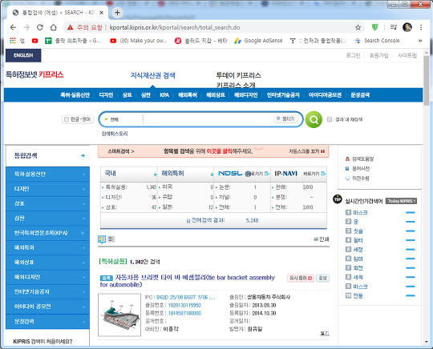Image resolution: width=433 pixels, height=349 pixels.
Task: Click the Today KIPRIS button
Action: pyautogui.click(x=401, y=201)
